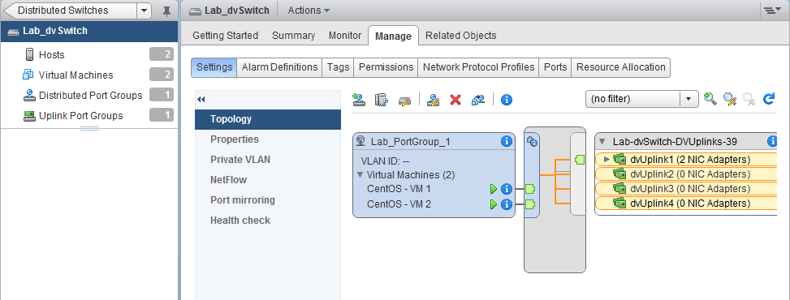This screenshot has height=300, width=790.
Task: Select dvUplink2 (0 NIC Adapters)
Action: coord(686,174)
